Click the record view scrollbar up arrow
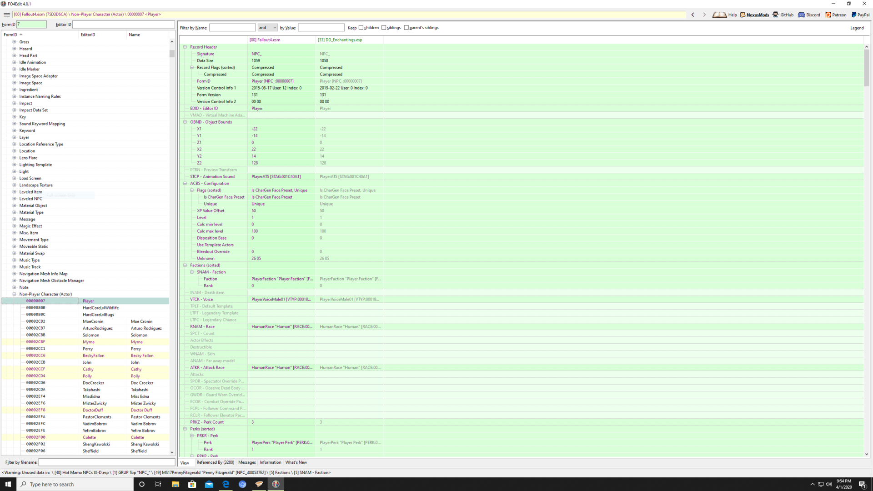Image resolution: width=873 pixels, height=491 pixels. click(867, 47)
